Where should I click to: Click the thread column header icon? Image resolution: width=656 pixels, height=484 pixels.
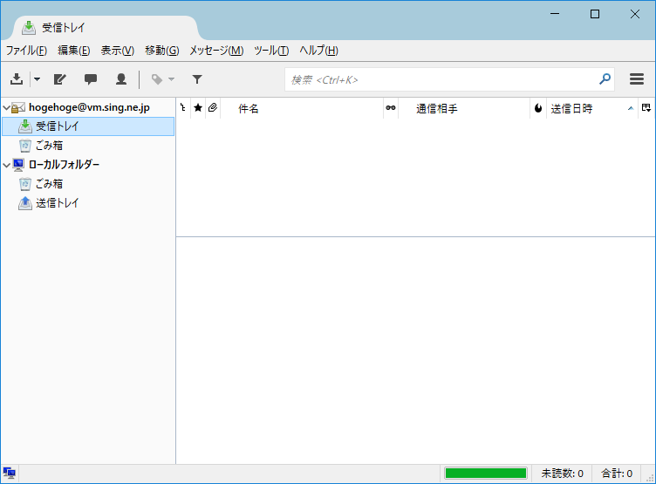183,108
